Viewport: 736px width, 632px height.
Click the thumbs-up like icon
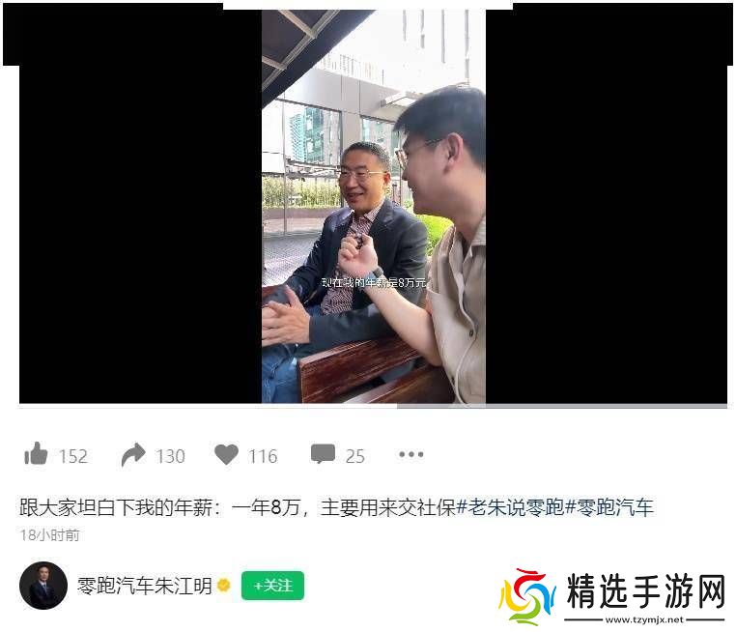click(36, 453)
